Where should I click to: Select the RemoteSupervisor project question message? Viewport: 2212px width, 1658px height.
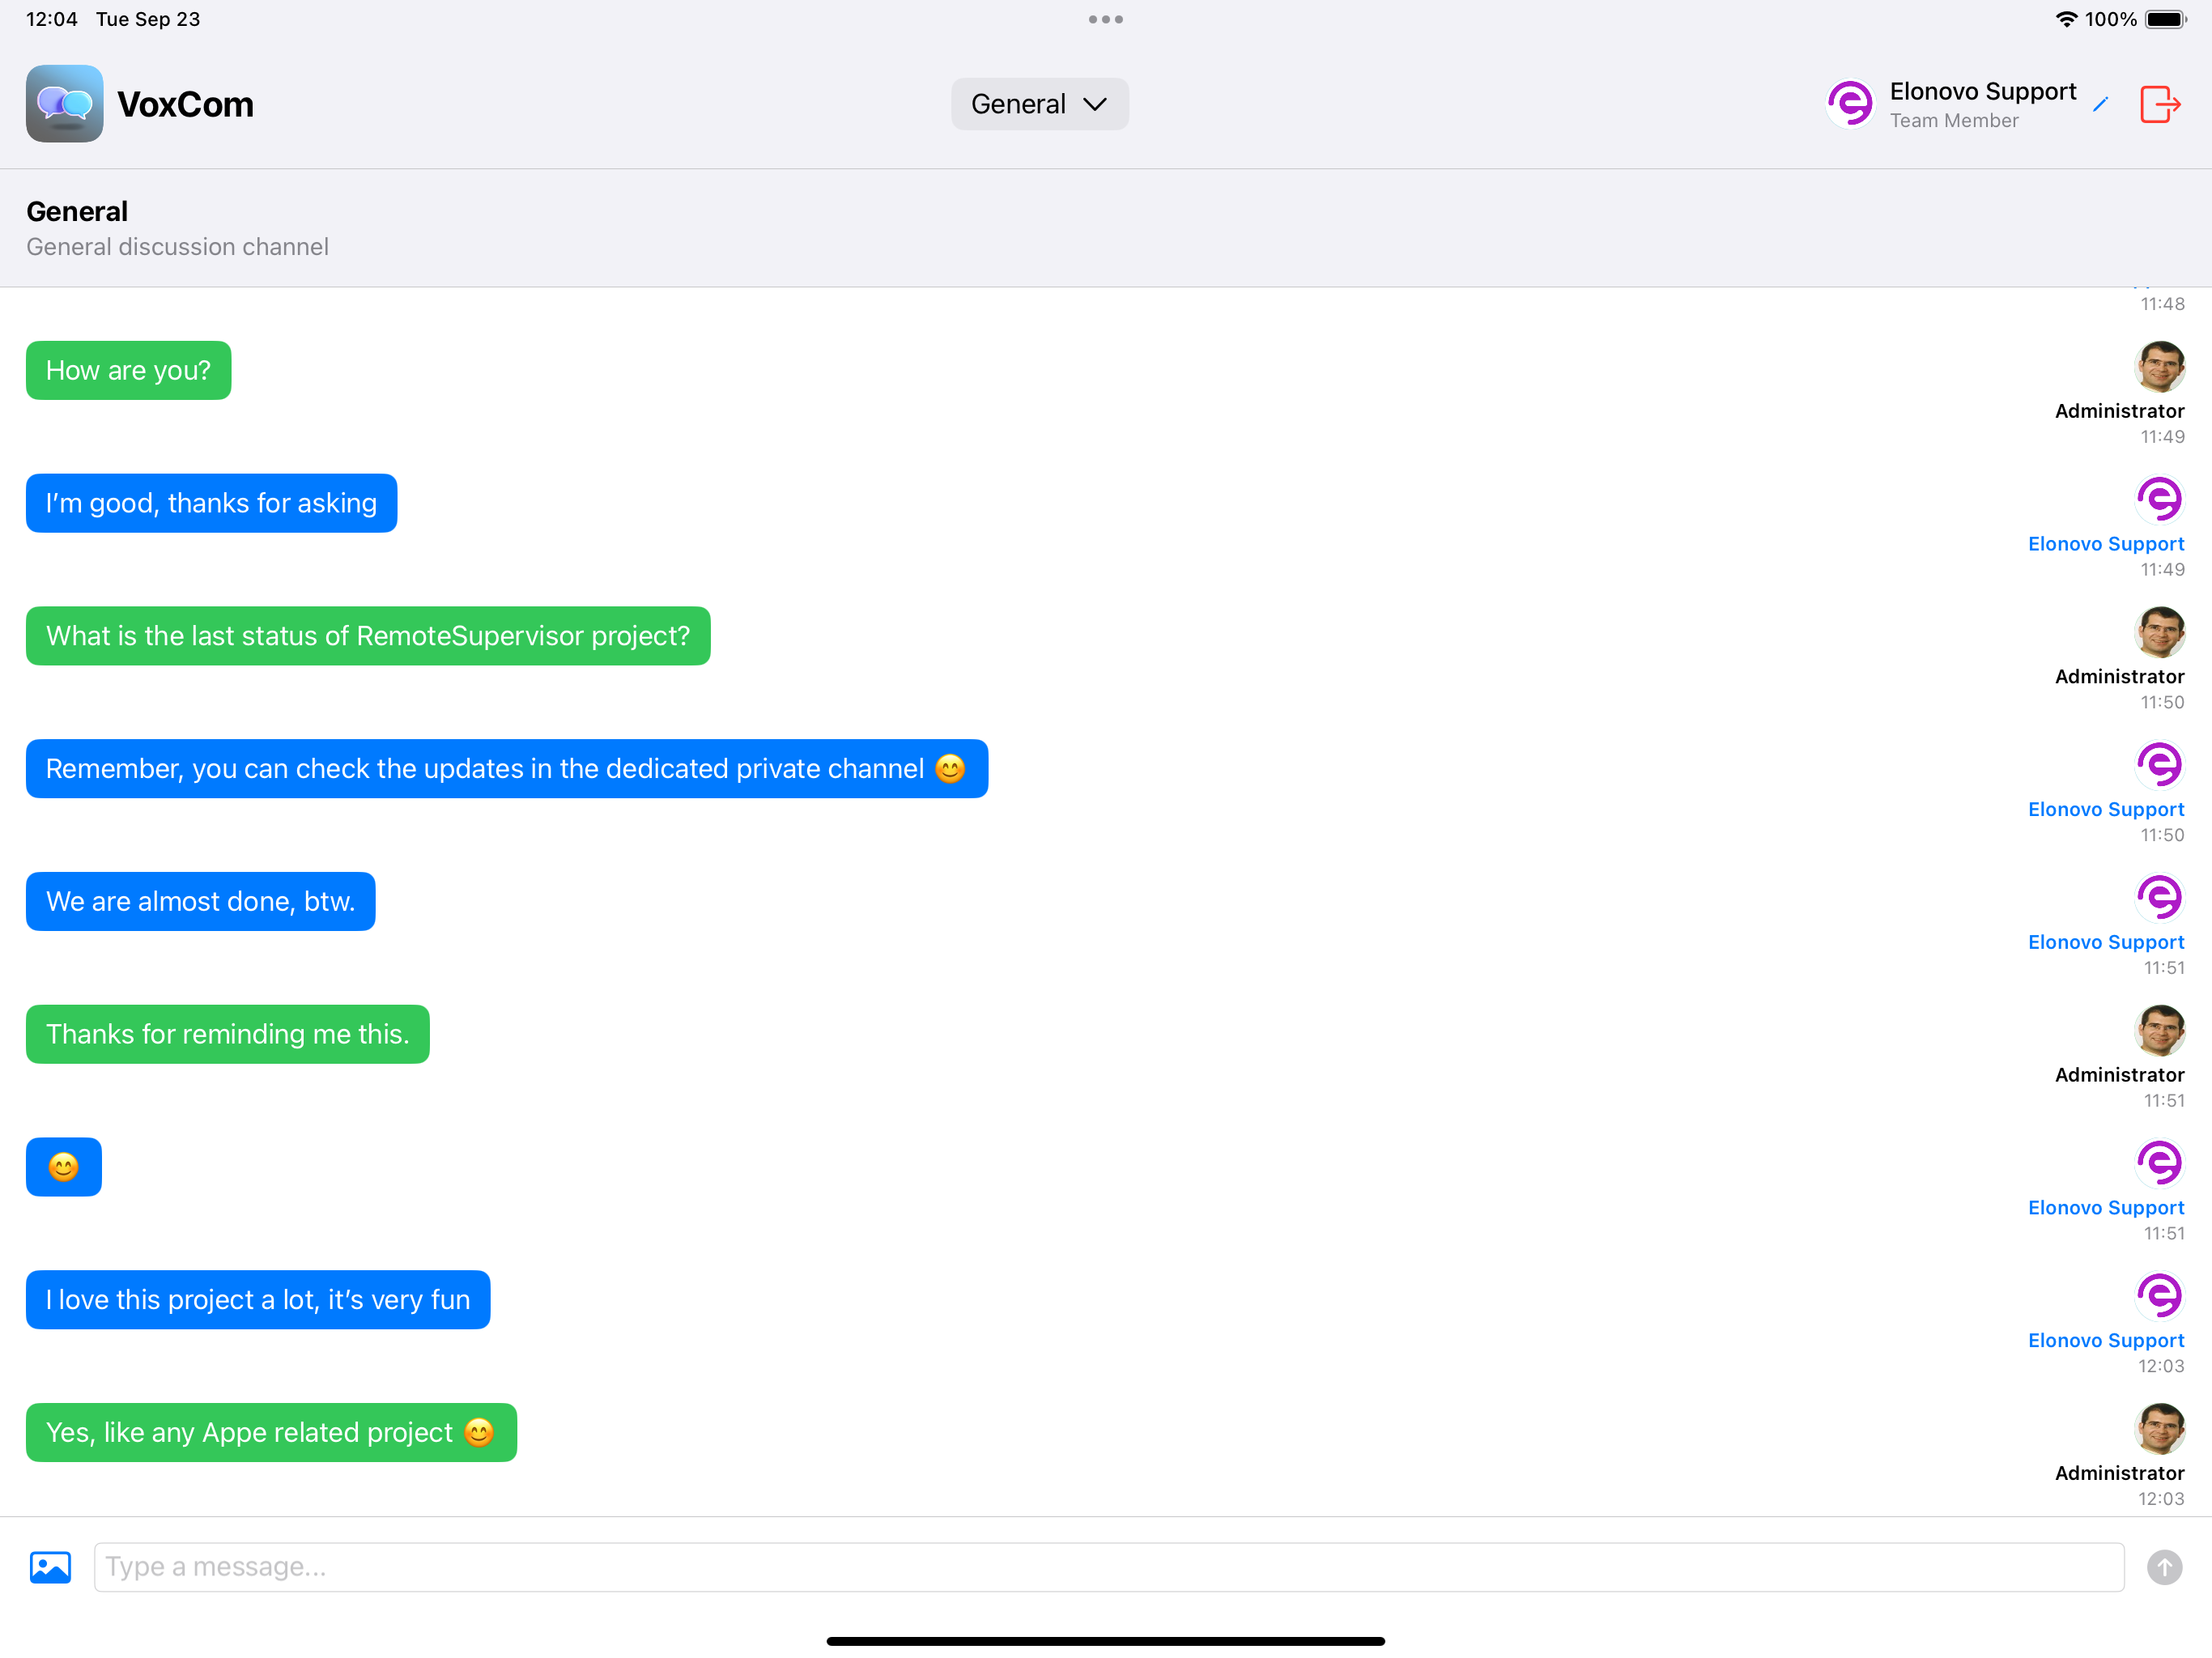(368, 636)
